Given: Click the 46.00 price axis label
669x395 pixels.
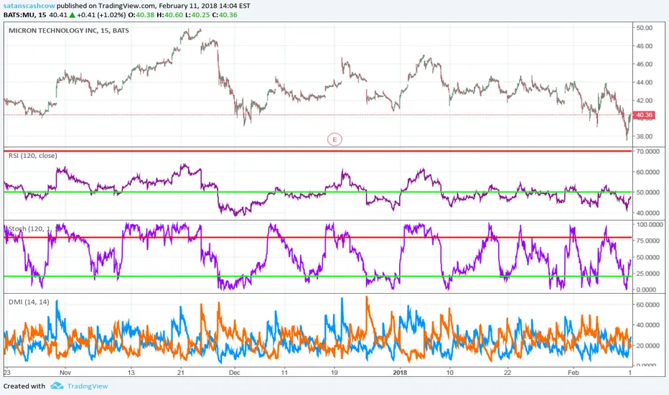Looking at the screenshot, I should tap(645, 64).
